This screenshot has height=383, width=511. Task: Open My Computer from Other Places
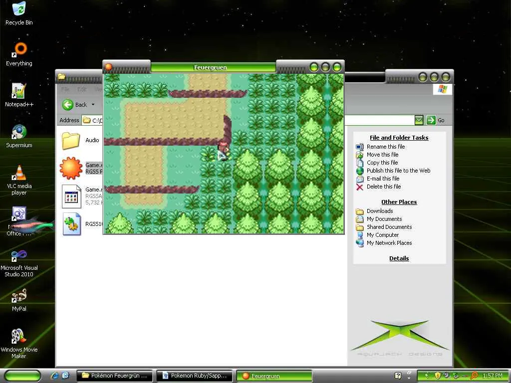coord(383,235)
